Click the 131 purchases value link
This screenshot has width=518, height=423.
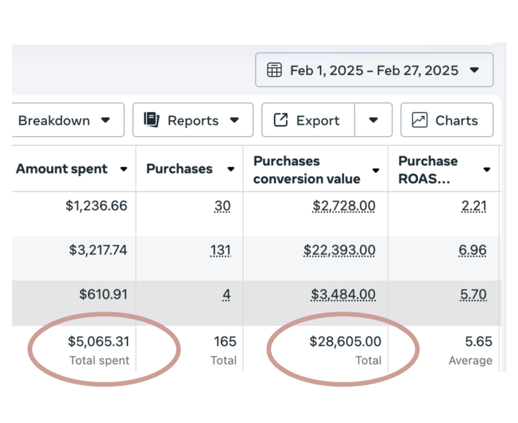pyautogui.click(x=221, y=250)
